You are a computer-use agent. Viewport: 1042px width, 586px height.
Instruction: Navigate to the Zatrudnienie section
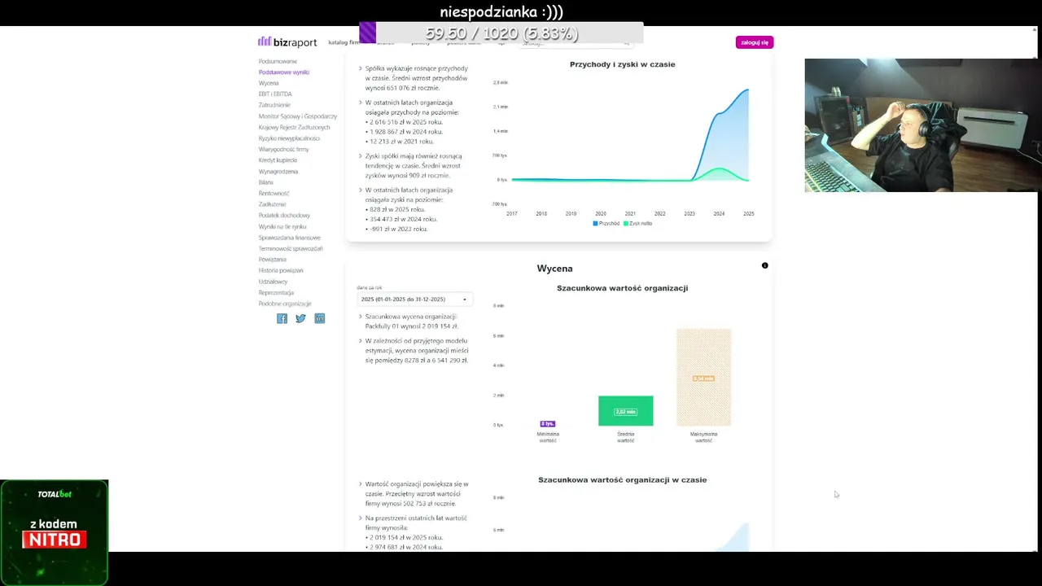tap(274, 105)
